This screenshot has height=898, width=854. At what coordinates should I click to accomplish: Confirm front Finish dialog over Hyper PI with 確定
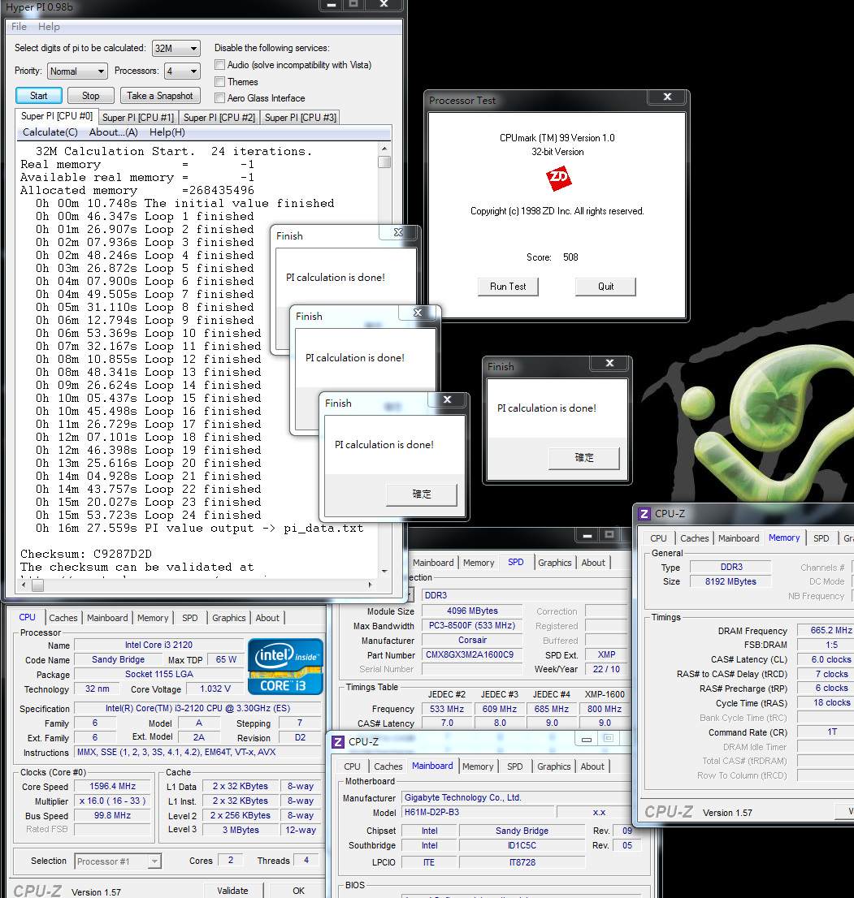coord(422,494)
